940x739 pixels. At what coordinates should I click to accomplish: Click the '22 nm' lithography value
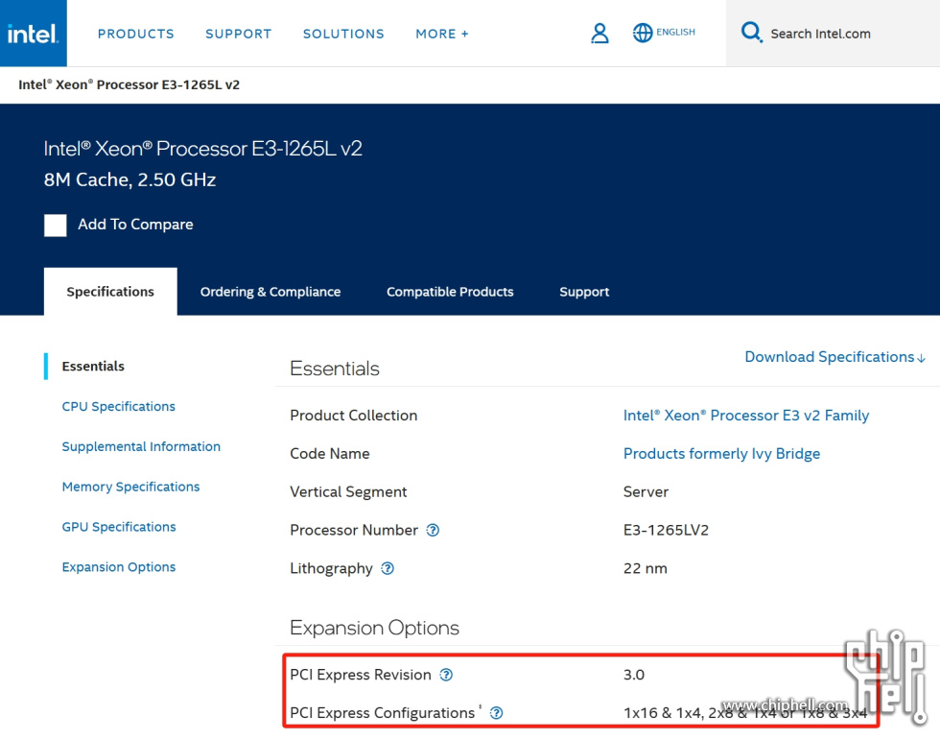645,568
